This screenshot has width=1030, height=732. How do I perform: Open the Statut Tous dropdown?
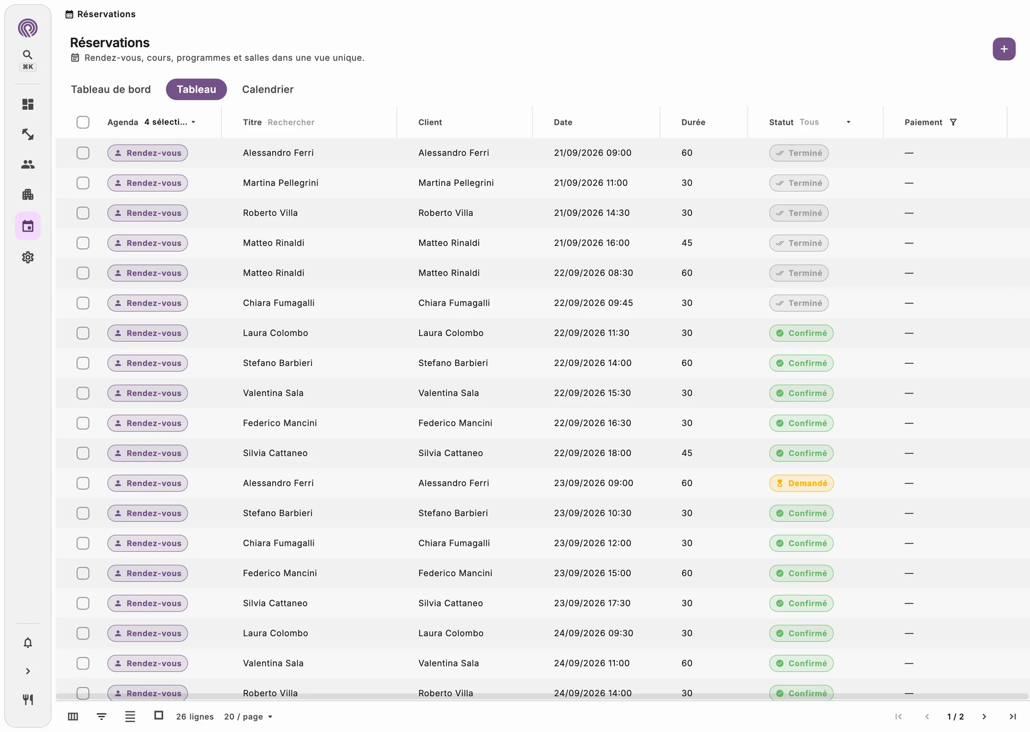[826, 122]
